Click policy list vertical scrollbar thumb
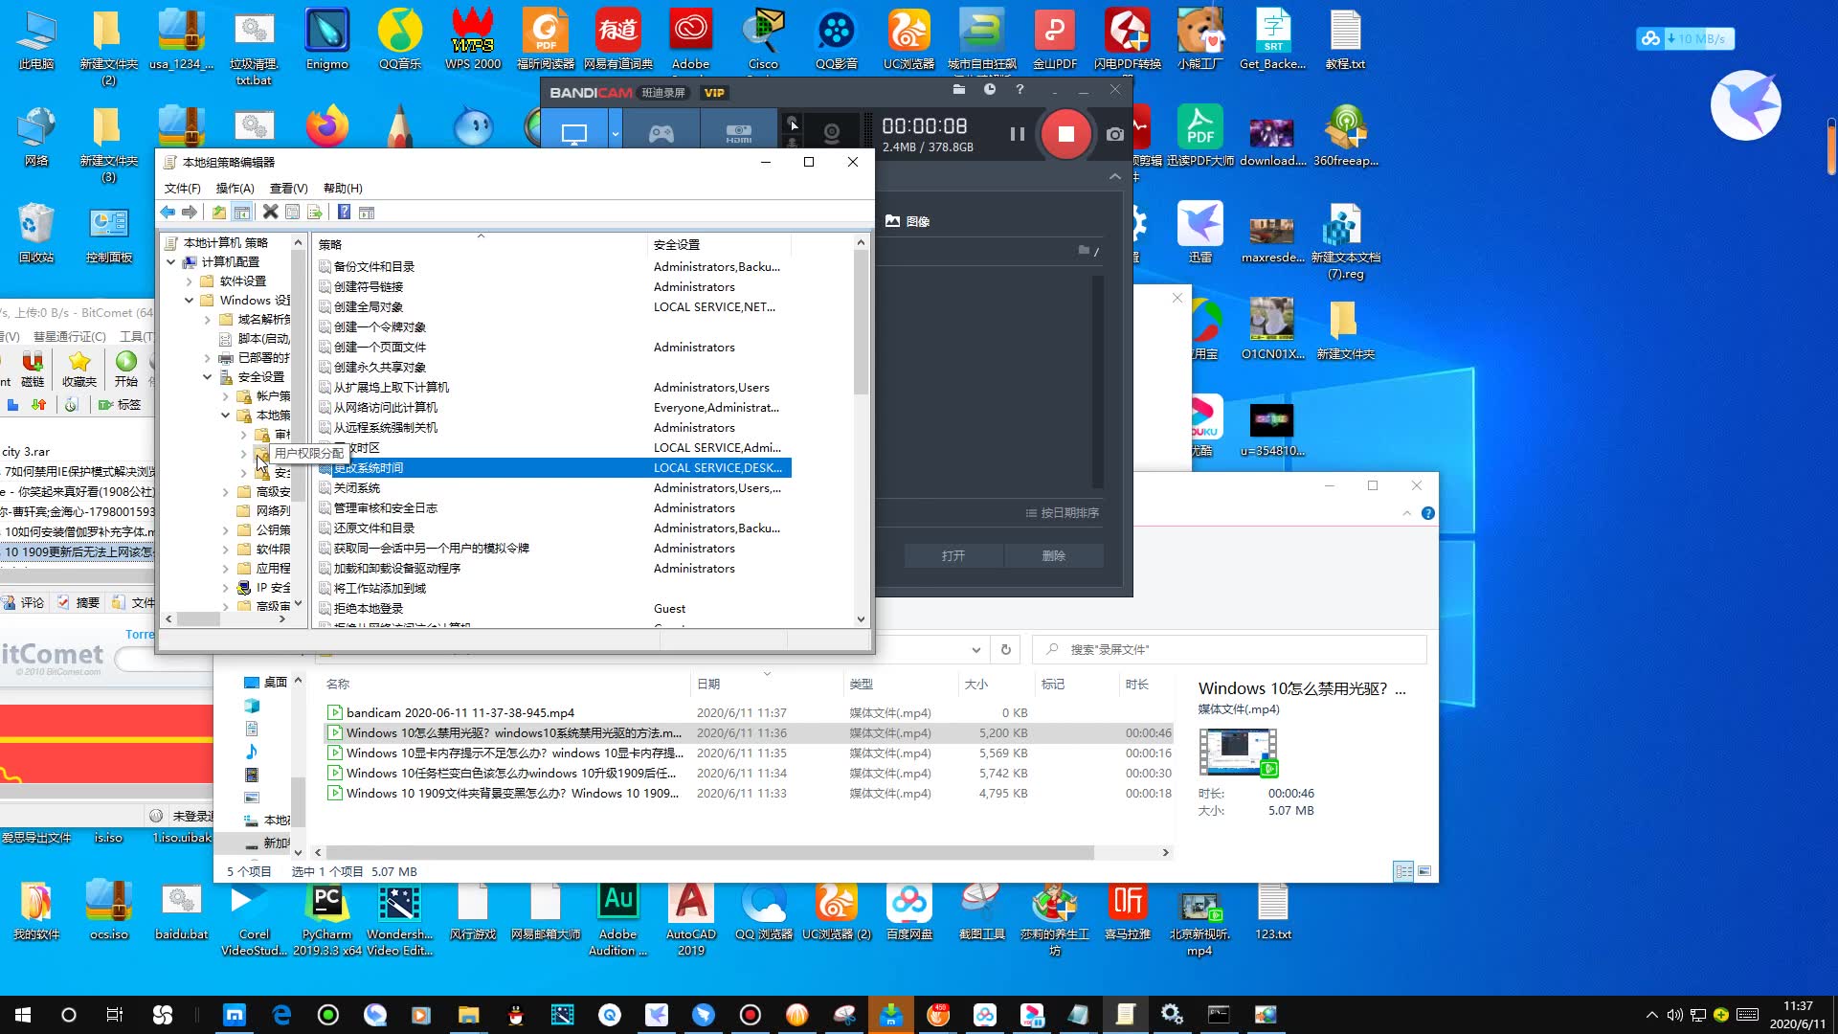Viewport: 1838px width, 1034px height. point(861,323)
